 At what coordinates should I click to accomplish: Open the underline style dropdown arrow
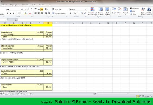tap(16, 13)
